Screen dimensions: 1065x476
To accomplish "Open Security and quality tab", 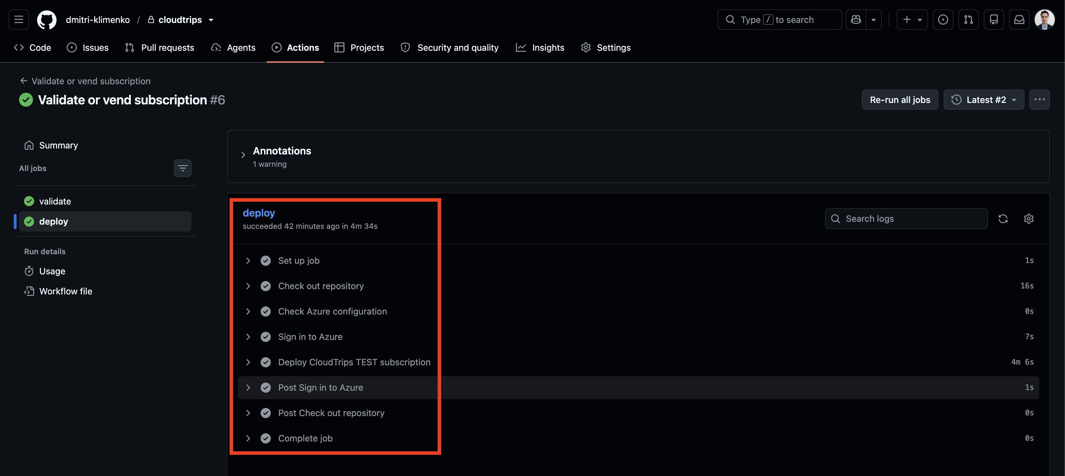I will (449, 48).
